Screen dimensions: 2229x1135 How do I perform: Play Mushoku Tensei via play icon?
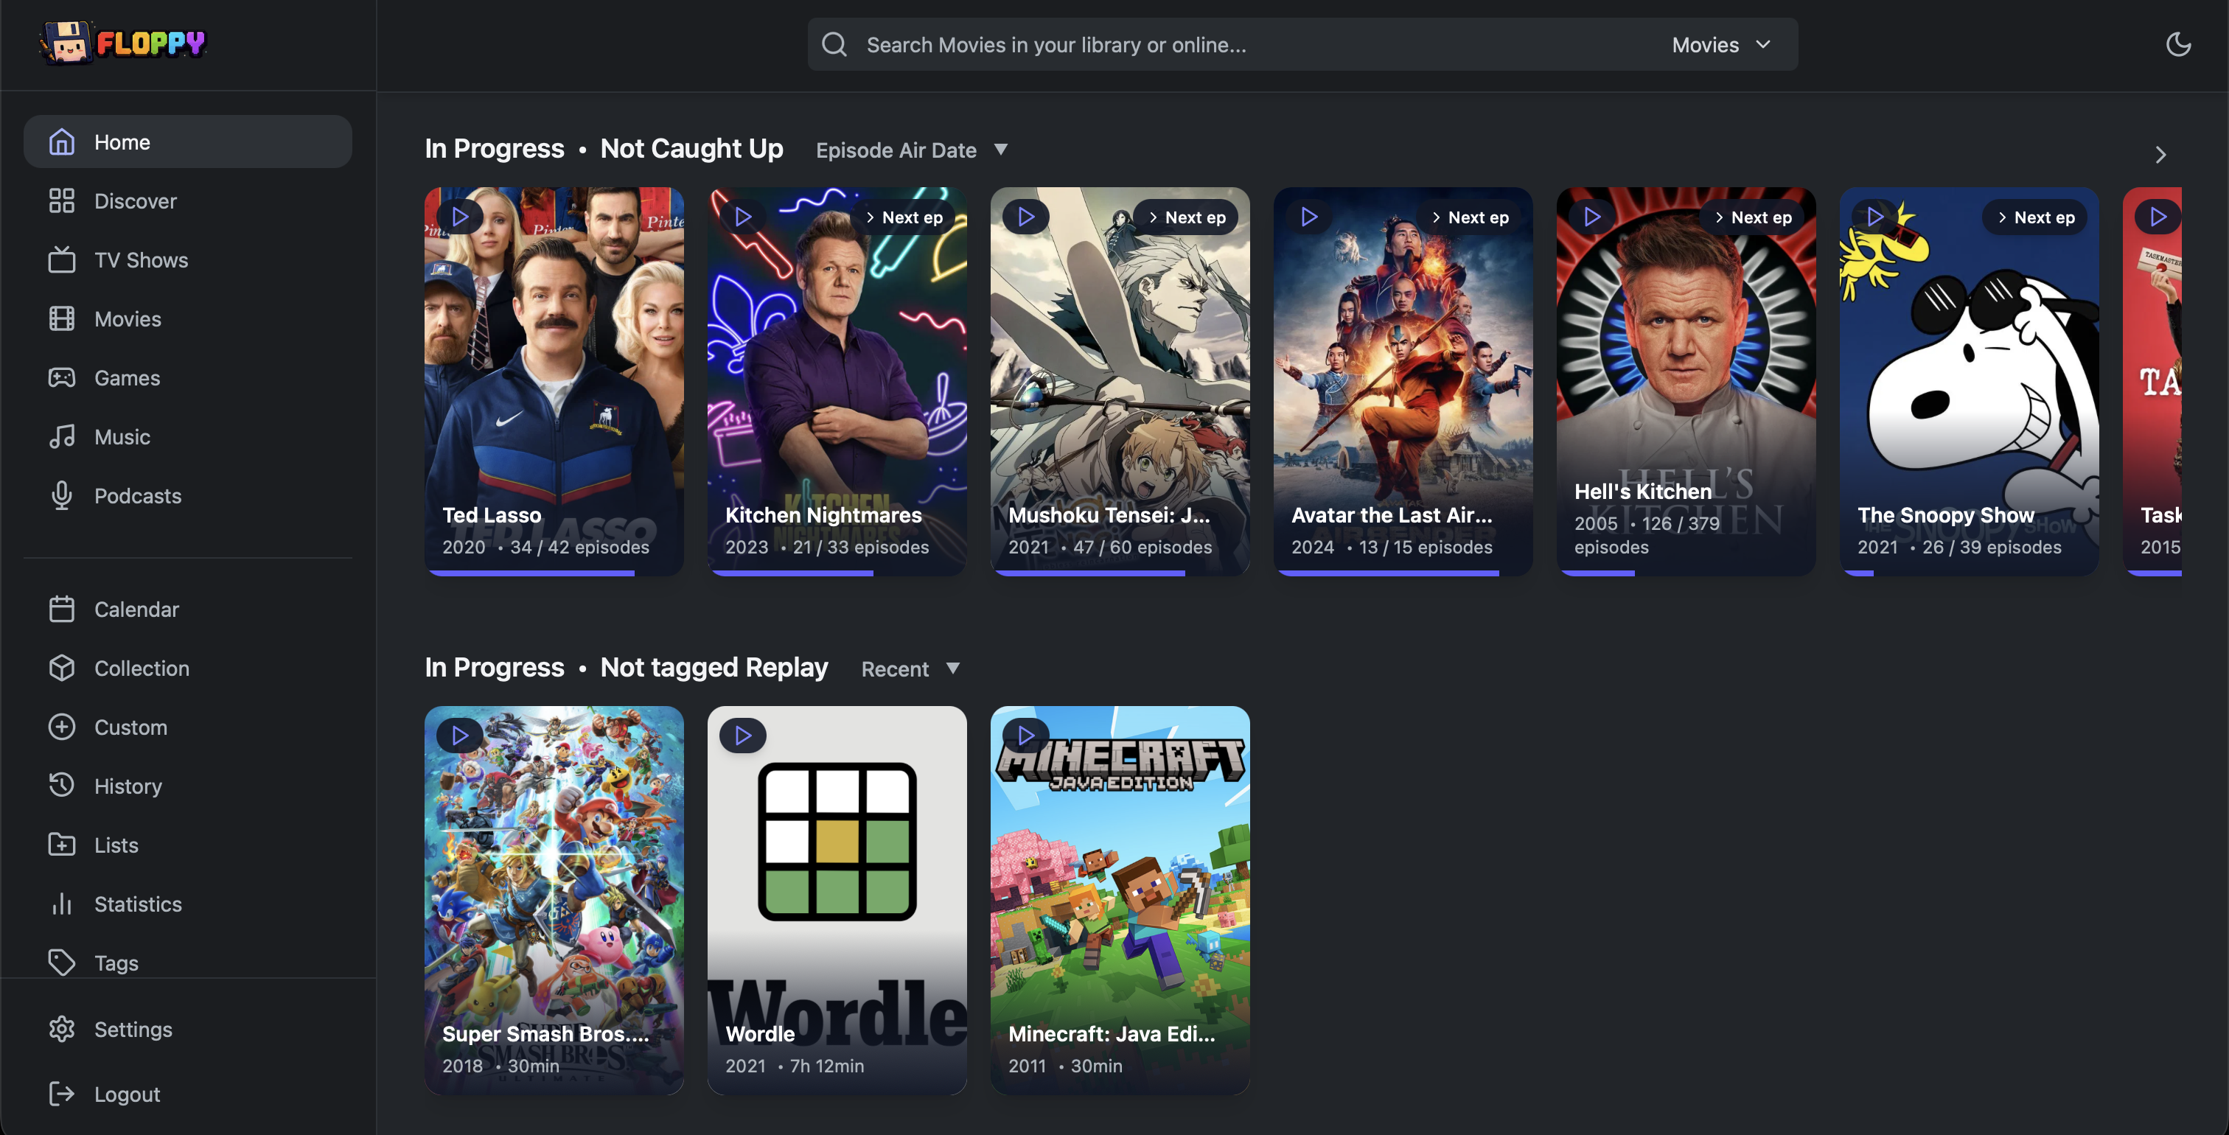click(x=1026, y=216)
